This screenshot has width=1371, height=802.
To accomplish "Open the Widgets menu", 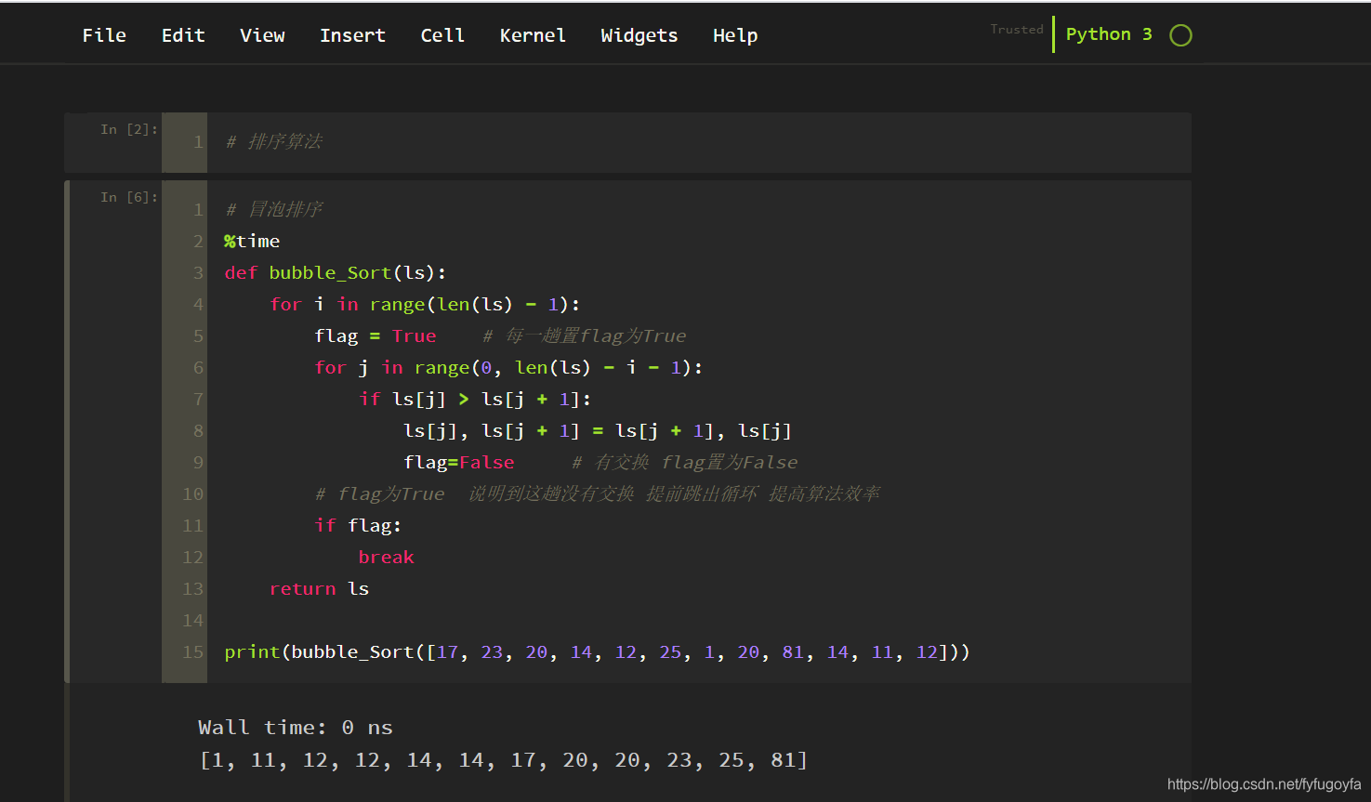I will click(639, 35).
